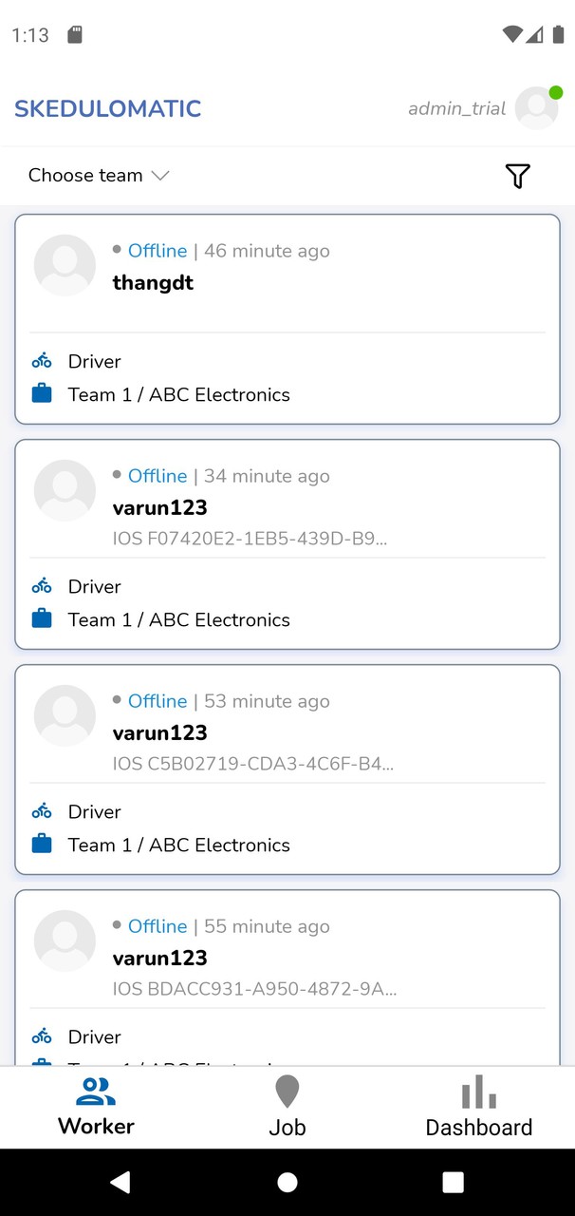
Task: Tap the green online status dot on admin avatar
Action: coord(557,92)
